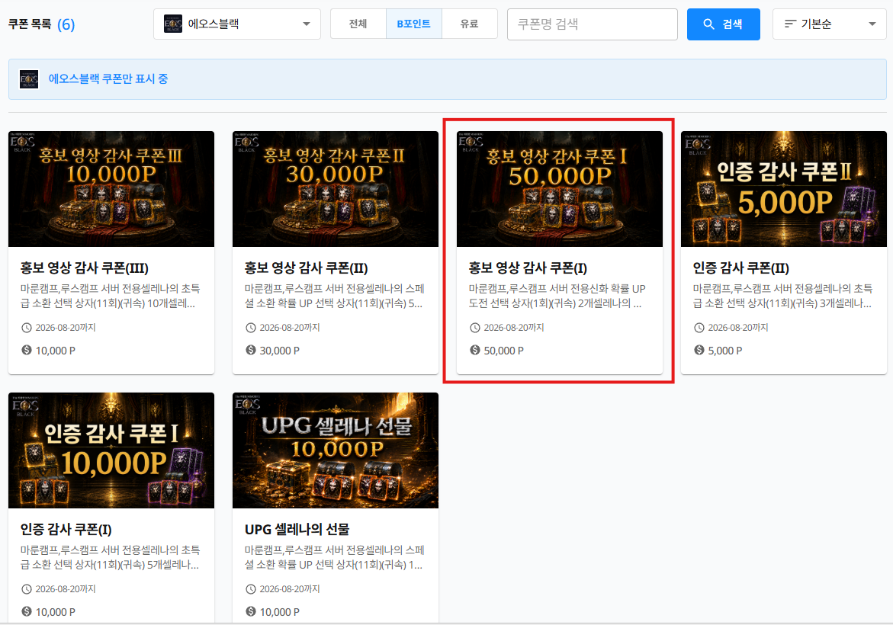
Task: Click the 홍보 영상 감사 쿠폰Ⅱ 30,000P thumbnail
Action: point(336,189)
